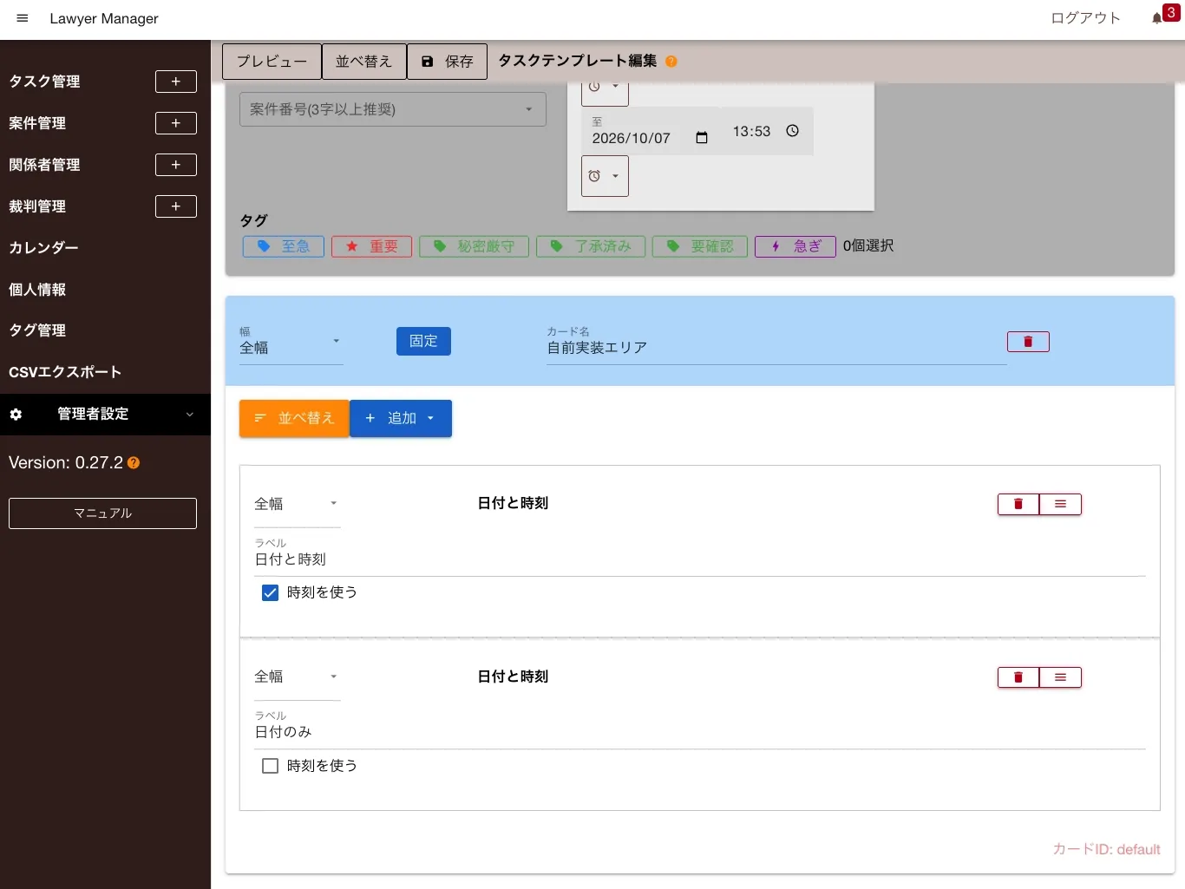
Task: Click the orange help icon beside タスクテンプレート編集
Action: (x=671, y=62)
